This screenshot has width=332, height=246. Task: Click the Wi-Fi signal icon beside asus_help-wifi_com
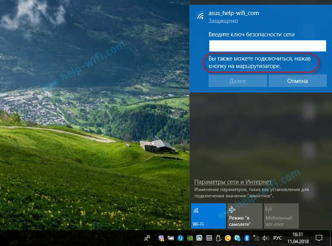tap(200, 16)
